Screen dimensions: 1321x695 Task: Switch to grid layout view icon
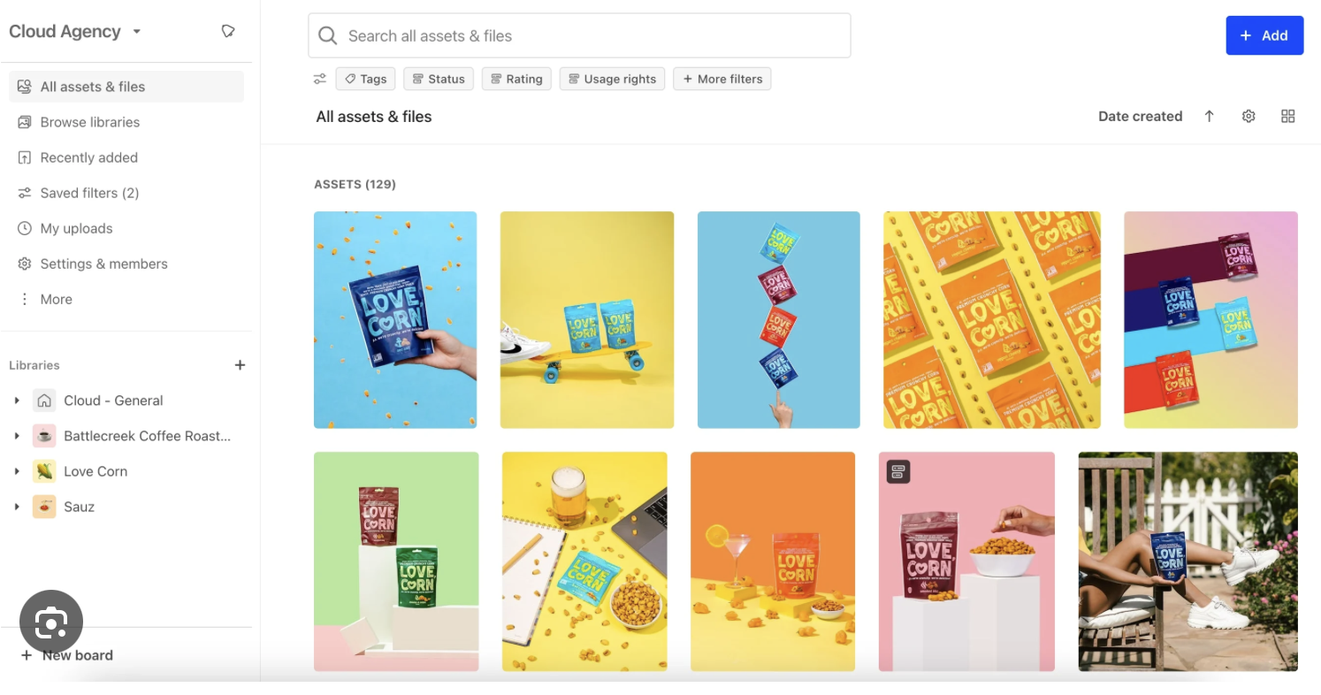tap(1288, 116)
